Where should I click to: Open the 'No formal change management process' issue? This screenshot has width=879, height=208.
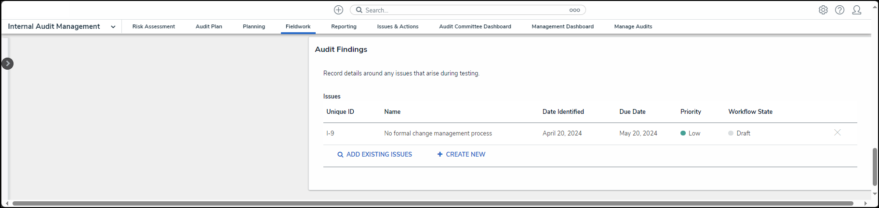pos(438,134)
